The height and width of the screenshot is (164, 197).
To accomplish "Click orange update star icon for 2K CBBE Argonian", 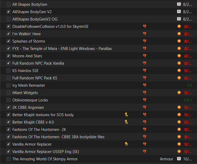I will [179, 107].
